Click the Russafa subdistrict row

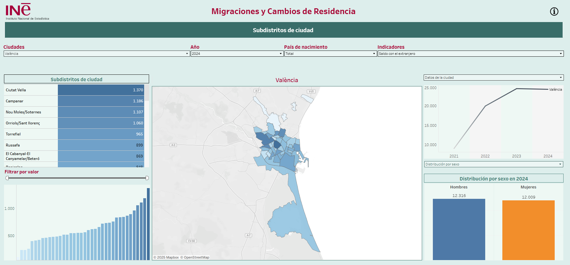tap(31, 145)
